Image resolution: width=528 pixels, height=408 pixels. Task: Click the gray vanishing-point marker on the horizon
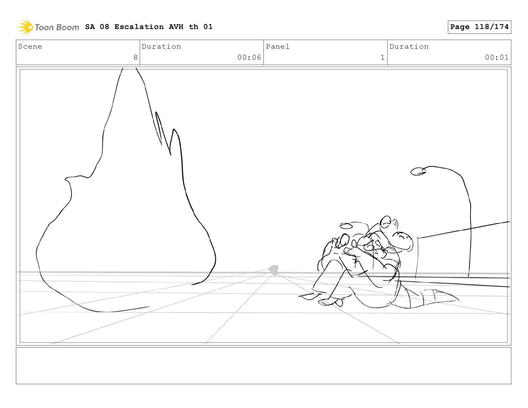pyautogui.click(x=274, y=270)
